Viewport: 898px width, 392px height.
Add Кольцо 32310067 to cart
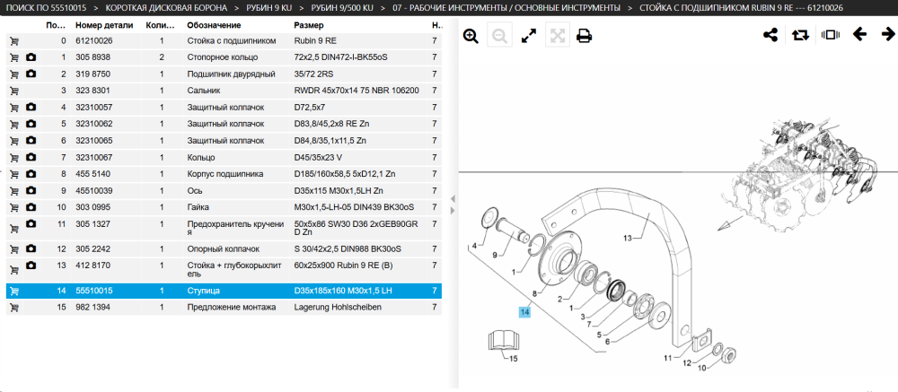point(14,157)
